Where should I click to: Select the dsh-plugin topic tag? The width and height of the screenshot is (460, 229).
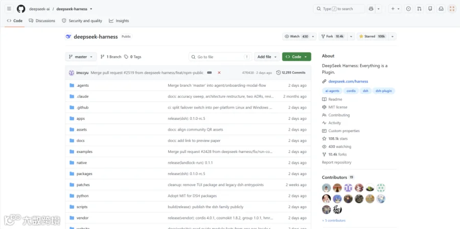pyautogui.click(x=384, y=91)
